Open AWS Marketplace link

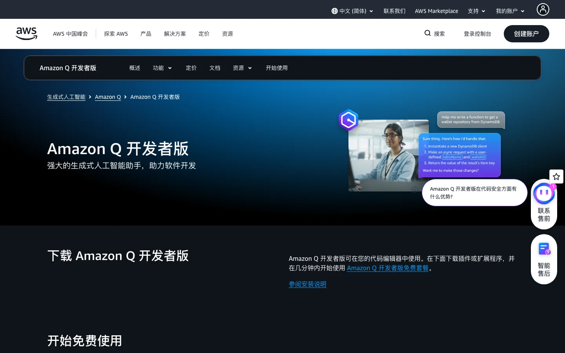[437, 11]
